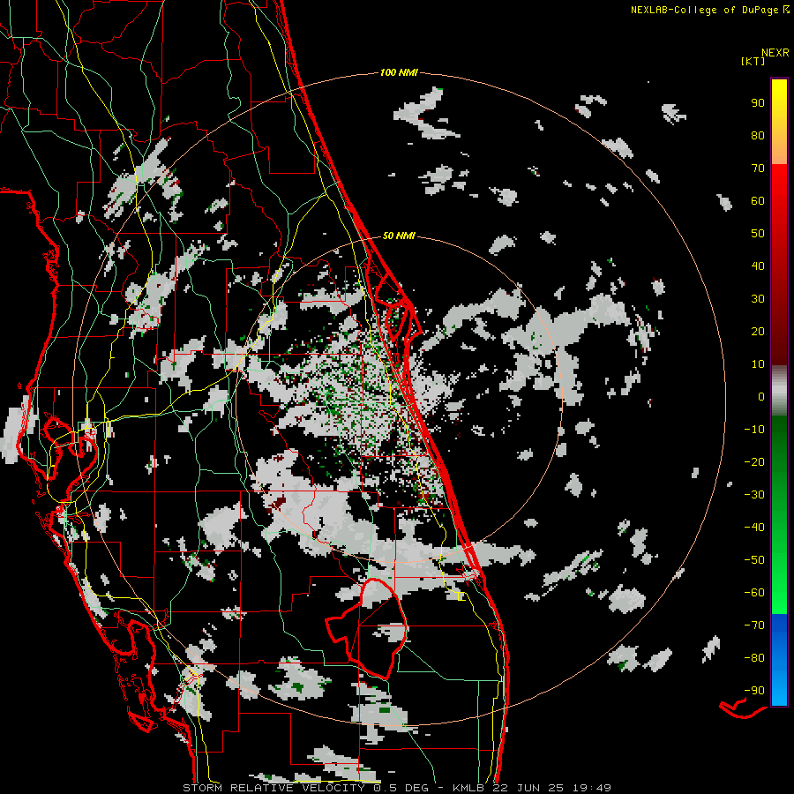Click the 19:49 timestamp in caption

(x=592, y=788)
